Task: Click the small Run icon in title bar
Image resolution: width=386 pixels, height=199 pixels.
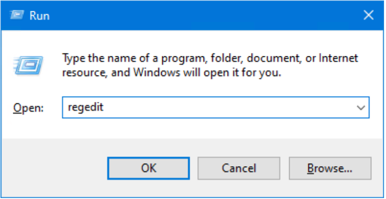Action: pos(18,15)
